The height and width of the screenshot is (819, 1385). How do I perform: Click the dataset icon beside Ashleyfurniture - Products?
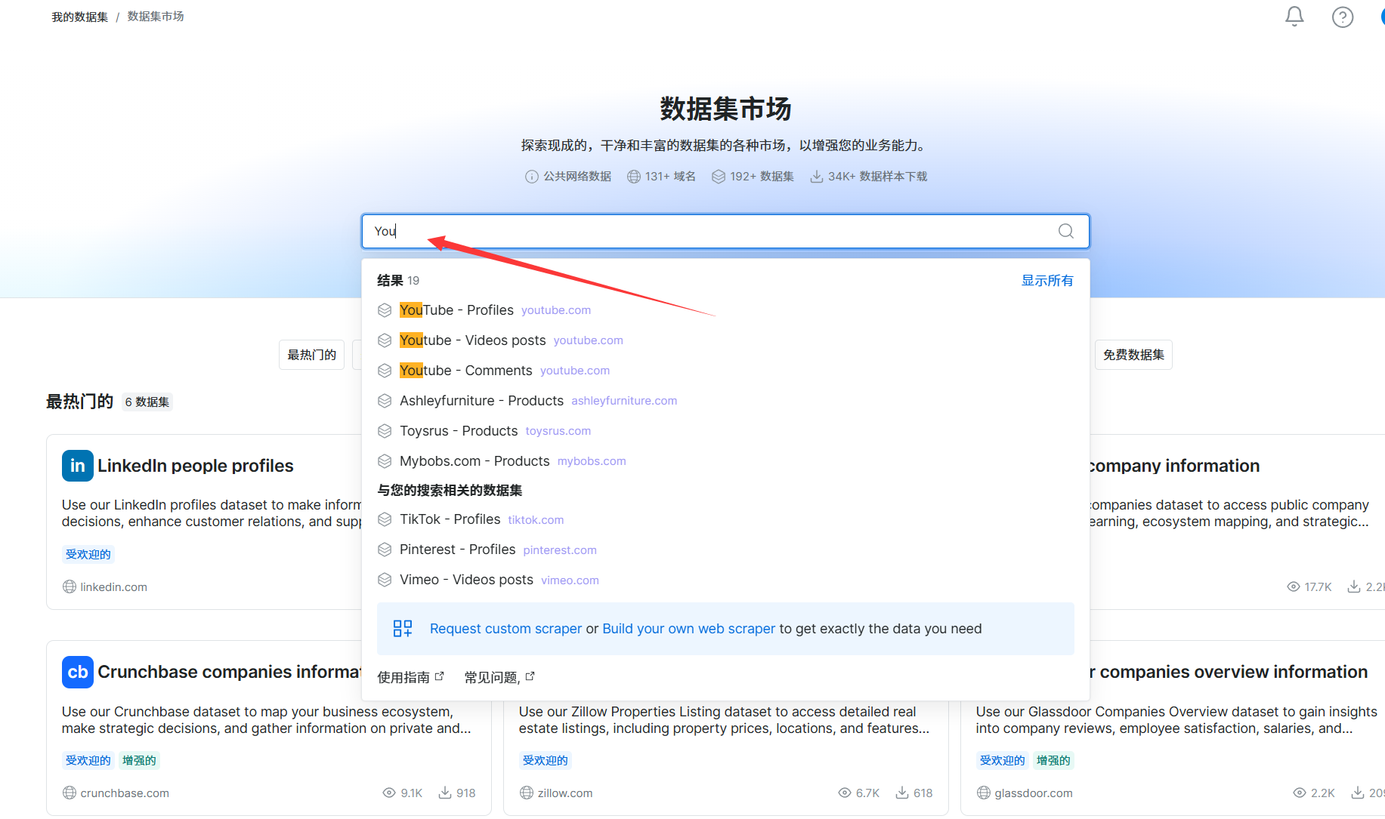pos(385,401)
